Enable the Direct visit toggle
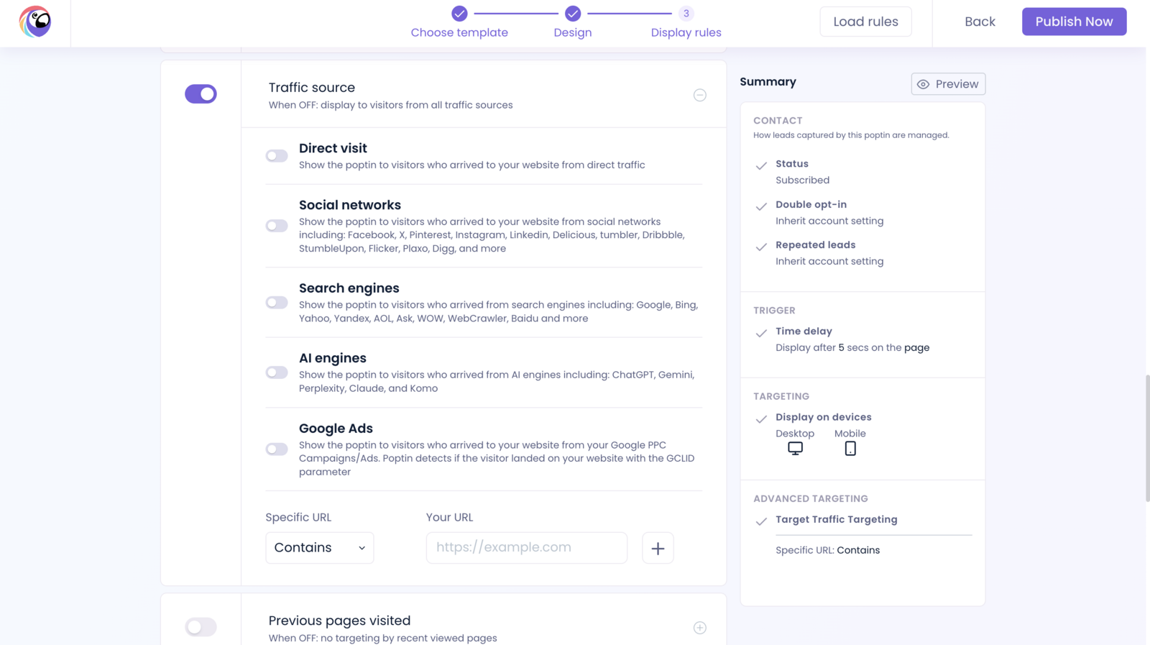The image size is (1150, 645). point(277,156)
